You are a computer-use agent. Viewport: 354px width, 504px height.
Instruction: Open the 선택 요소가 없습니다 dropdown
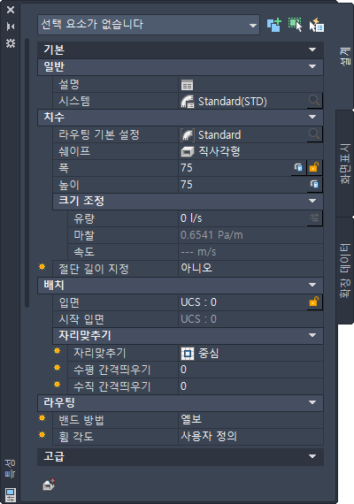click(149, 25)
